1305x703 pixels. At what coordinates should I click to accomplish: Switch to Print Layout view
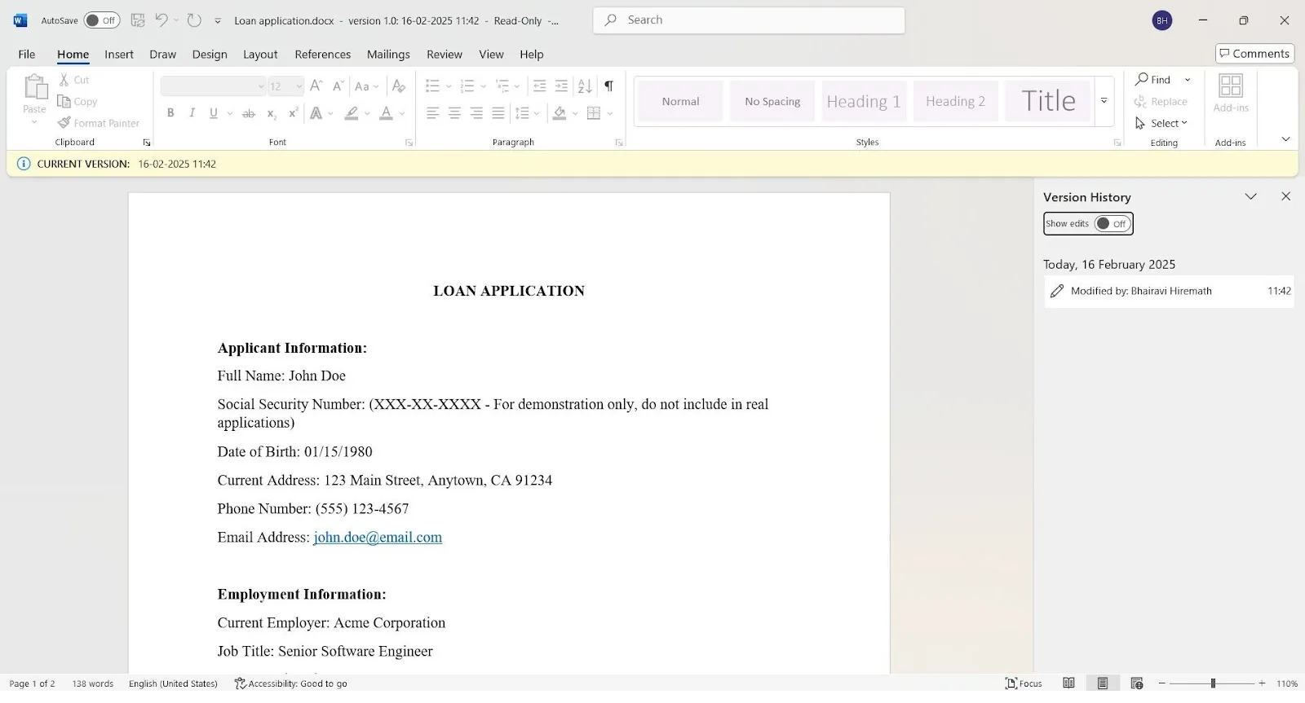[1103, 683]
